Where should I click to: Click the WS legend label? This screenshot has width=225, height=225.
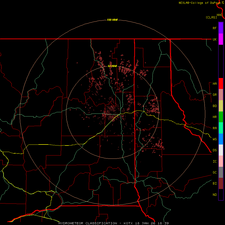click(215, 139)
